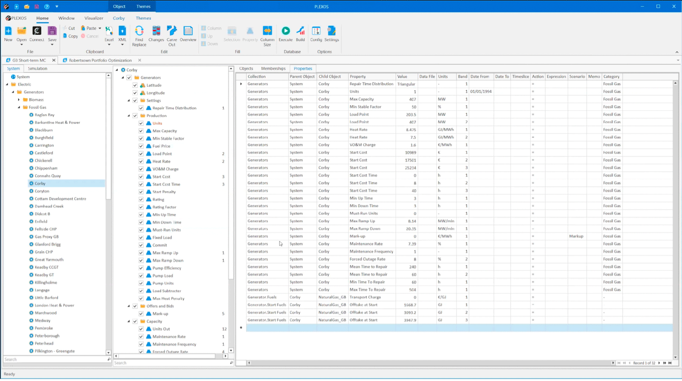
Task: Expand the Biomass folder
Action: click(19, 100)
